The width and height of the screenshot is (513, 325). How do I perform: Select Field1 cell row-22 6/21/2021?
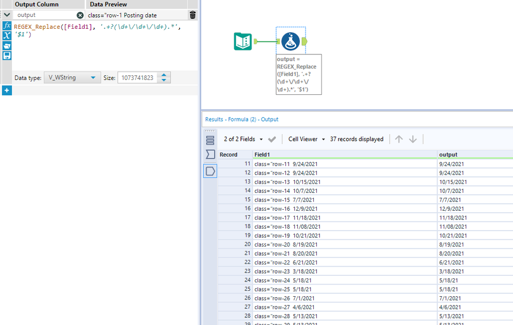point(345,262)
